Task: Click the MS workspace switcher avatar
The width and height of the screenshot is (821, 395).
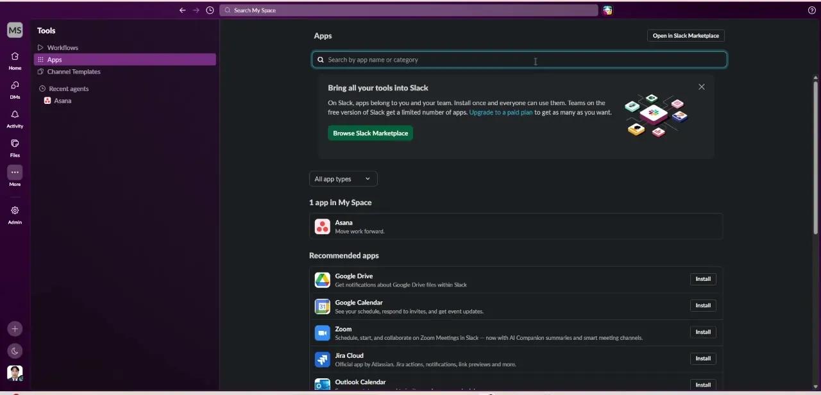Action: point(15,30)
